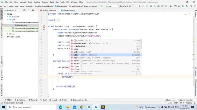197x110 pixels.
Task: Open the app run configuration dropdown
Action: (x=110, y=6)
